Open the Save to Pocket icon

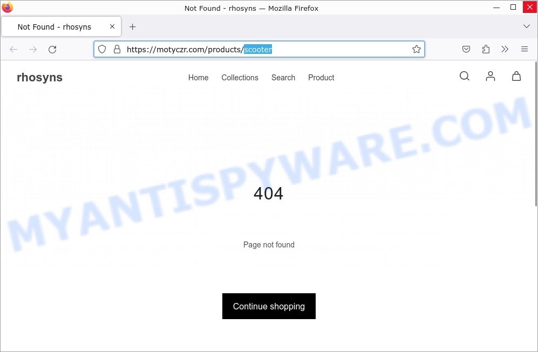(466, 49)
